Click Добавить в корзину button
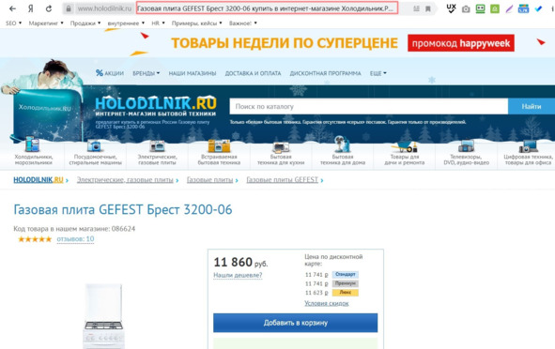555x349 pixels. [x=295, y=323]
